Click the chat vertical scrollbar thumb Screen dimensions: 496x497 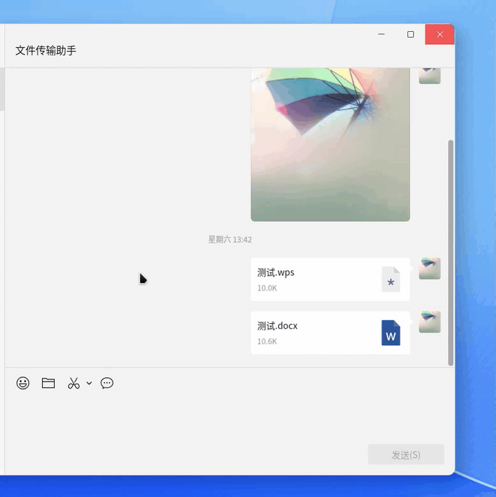(x=450, y=252)
